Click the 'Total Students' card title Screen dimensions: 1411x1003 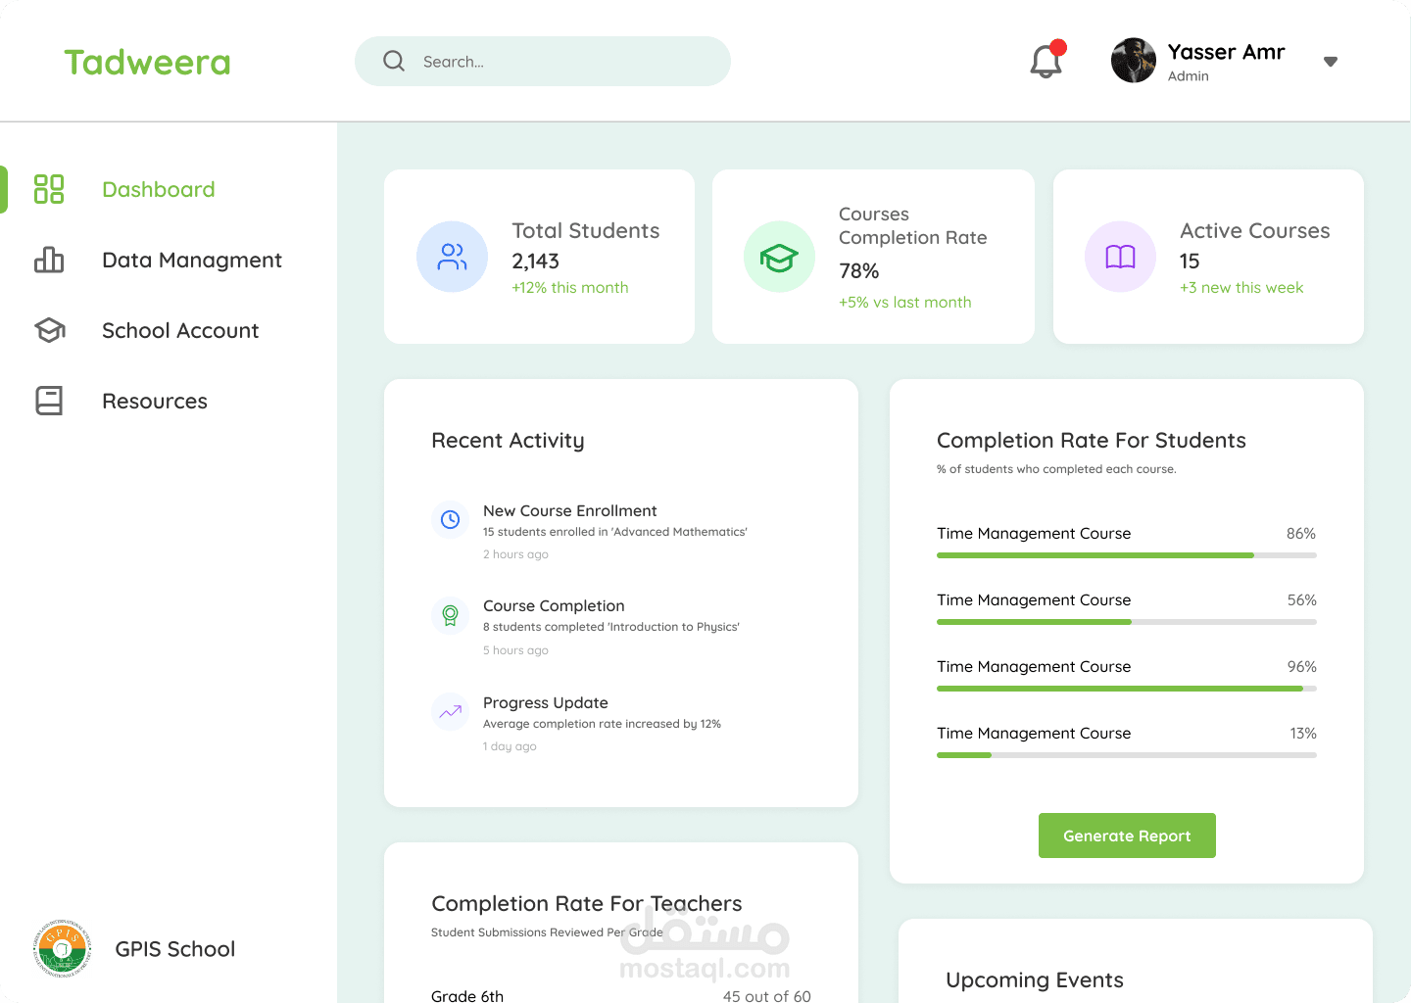click(x=586, y=231)
